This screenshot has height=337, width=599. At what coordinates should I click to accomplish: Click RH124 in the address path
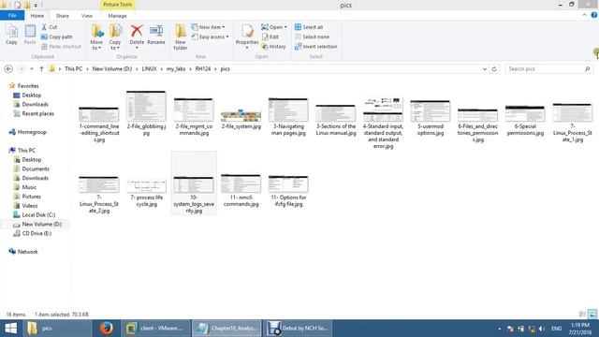pyautogui.click(x=203, y=68)
